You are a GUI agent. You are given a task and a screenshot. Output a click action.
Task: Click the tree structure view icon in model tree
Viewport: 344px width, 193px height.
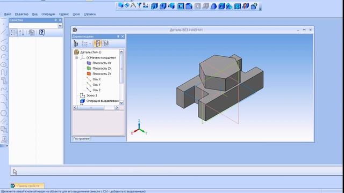(76, 43)
